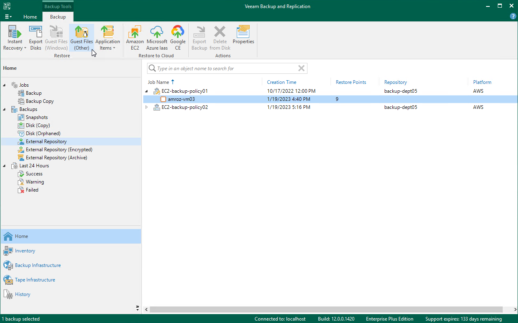Collapse the Jobs tree node
518x323 pixels.
click(4, 85)
